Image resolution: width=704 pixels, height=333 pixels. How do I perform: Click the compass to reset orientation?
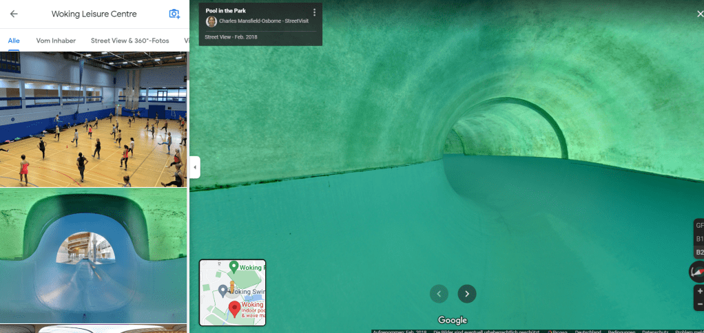[x=697, y=272]
